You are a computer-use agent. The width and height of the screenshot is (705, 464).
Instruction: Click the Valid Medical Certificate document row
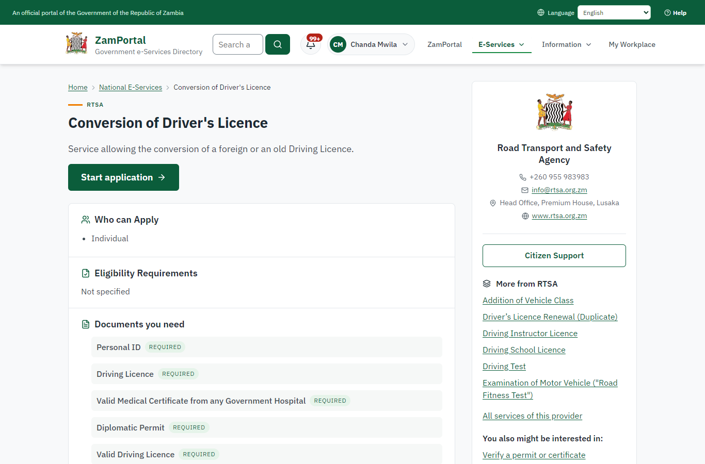267,401
